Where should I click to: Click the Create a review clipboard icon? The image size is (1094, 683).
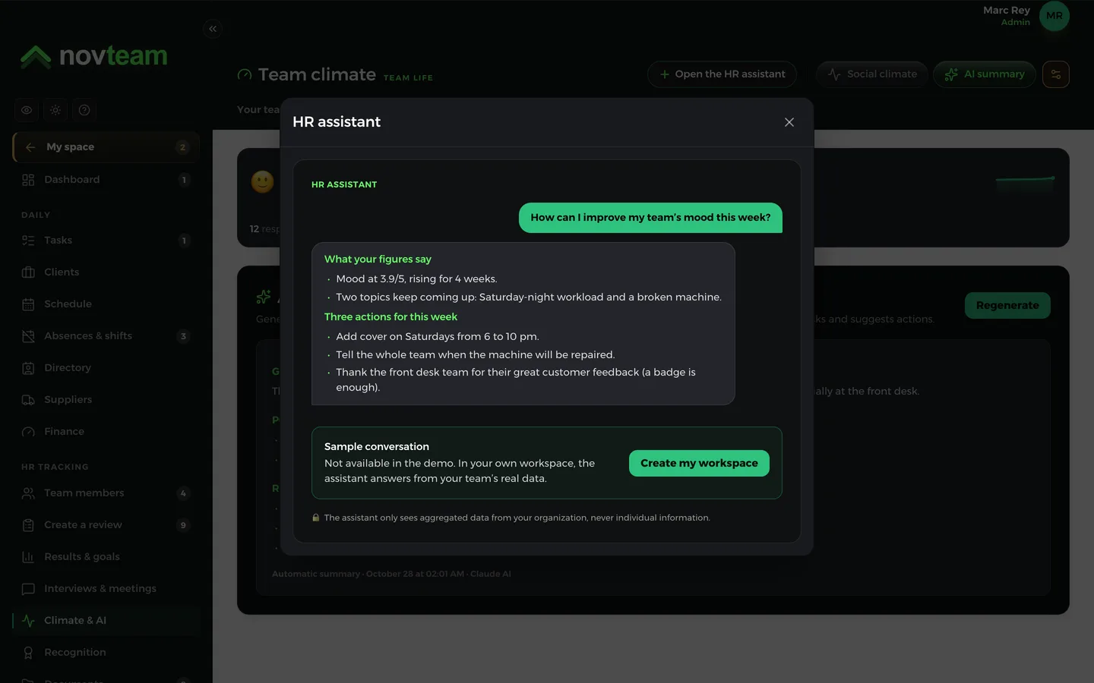tap(28, 525)
